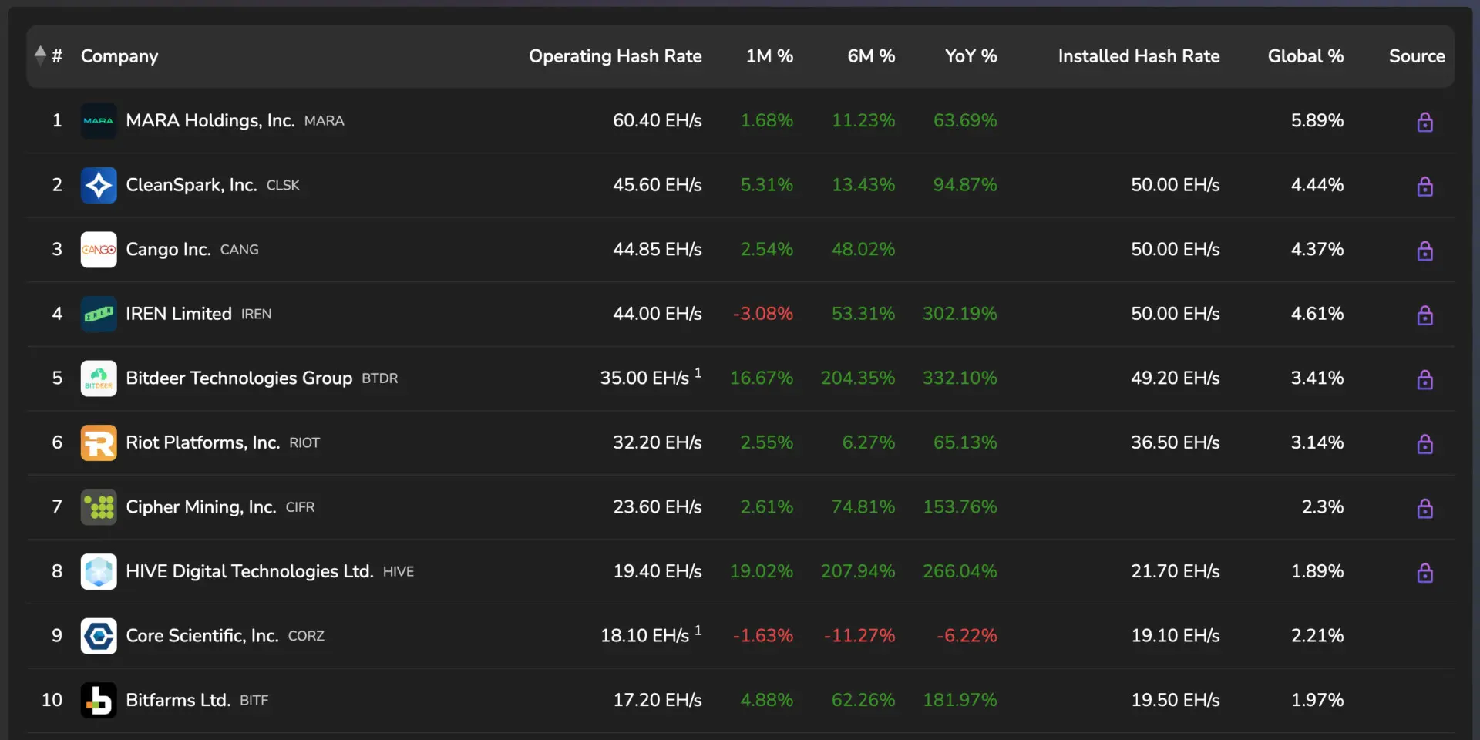Click the IREN Limited logo
1480x740 pixels.
(x=99, y=314)
